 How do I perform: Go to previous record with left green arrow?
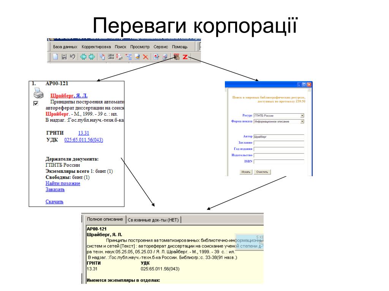tap(83, 57)
